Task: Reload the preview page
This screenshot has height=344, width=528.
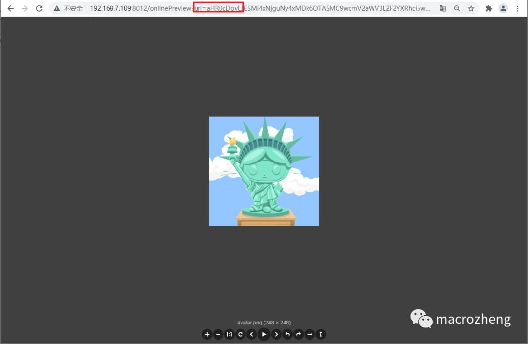Action: pyautogui.click(x=39, y=8)
